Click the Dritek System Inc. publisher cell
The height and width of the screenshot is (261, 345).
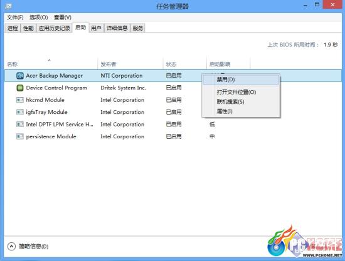[x=123, y=88]
